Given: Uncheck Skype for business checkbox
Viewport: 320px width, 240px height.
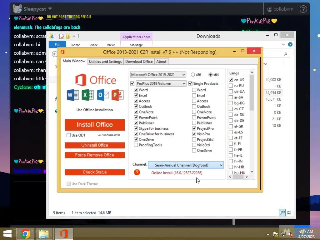Looking at the screenshot, I should coord(136,128).
